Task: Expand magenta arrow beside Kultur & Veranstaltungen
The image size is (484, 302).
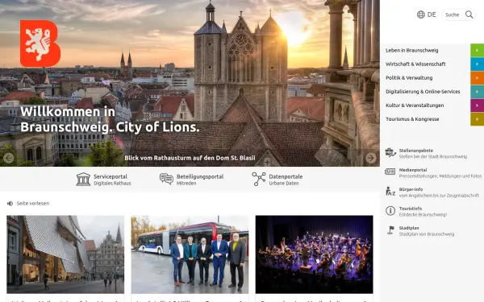Action: tap(477, 105)
